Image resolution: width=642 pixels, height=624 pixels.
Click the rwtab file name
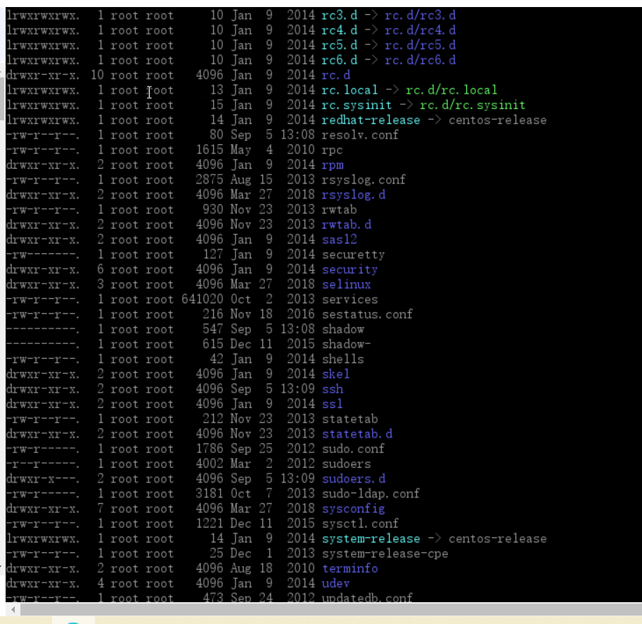(x=339, y=210)
